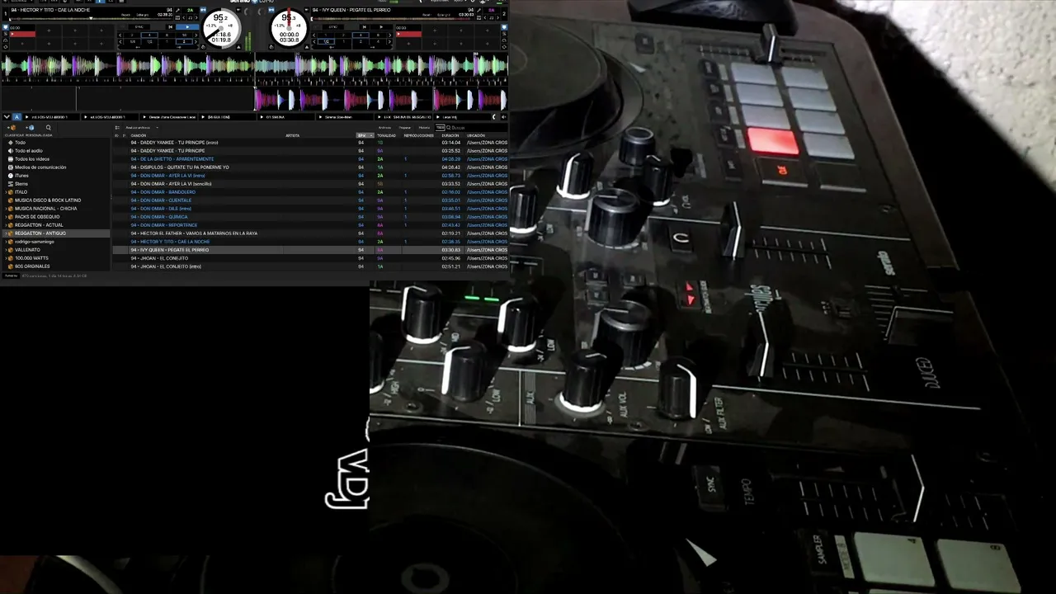Sort by the CANCIÓN column header
Screen dimensions: 1056x594
(x=139, y=135)
